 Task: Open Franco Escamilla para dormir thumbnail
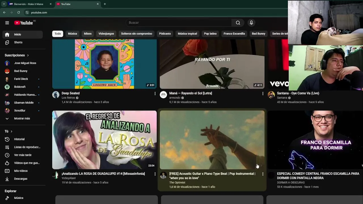pyautogui.click(x=315, y=140)
